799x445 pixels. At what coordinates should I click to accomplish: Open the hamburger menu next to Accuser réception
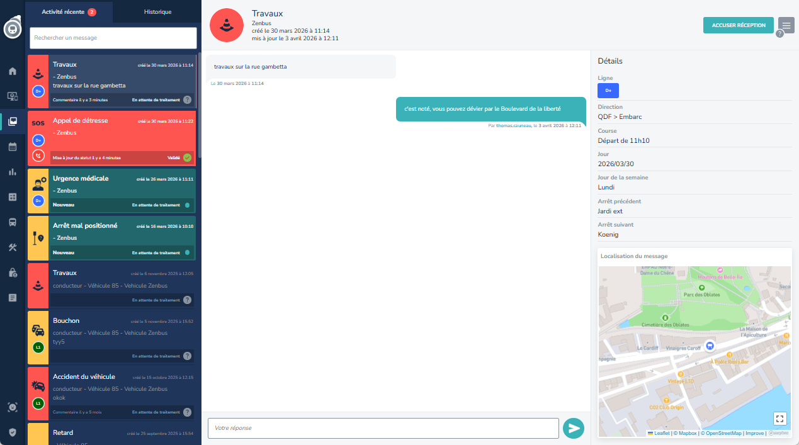coord(786,25)
